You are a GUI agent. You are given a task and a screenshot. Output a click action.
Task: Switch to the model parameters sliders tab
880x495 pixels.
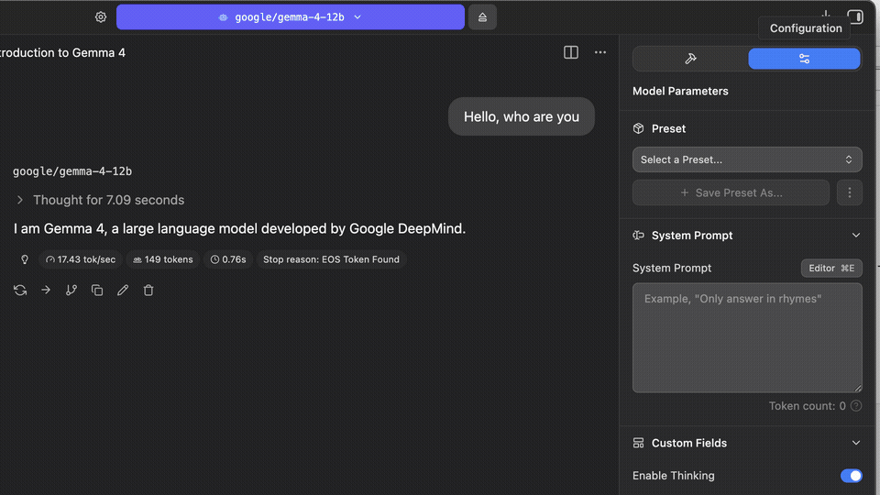click(x=804, y=59)
